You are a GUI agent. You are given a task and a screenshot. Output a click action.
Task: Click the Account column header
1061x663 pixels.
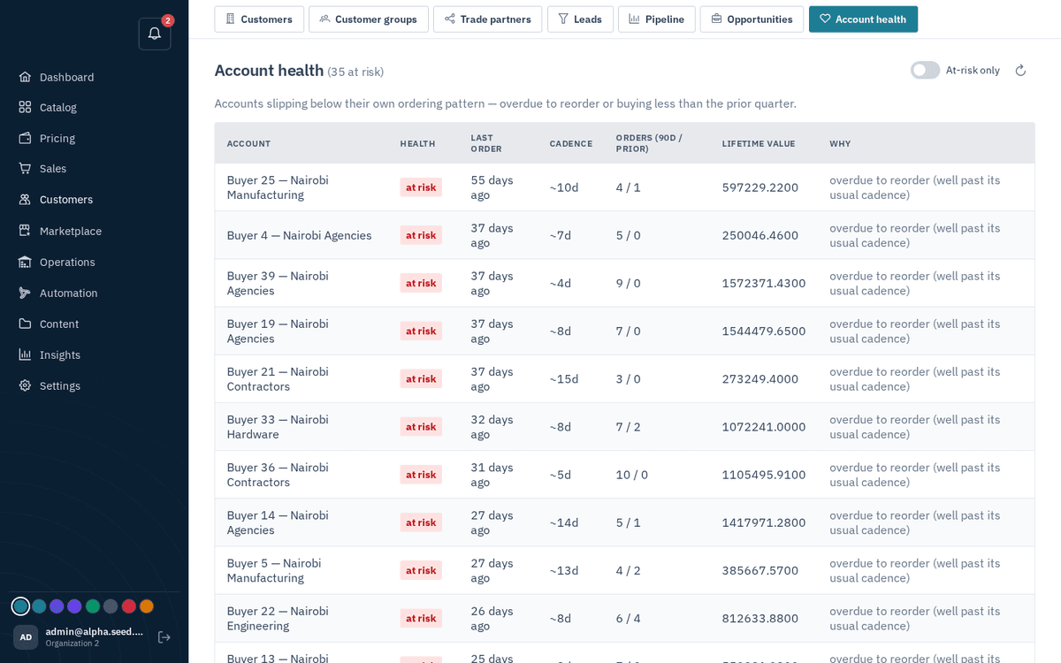[x=248, y=143]
